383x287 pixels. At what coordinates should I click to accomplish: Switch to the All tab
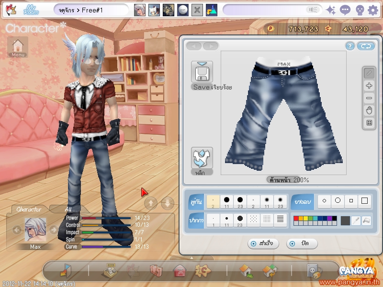tap(68, 209)
